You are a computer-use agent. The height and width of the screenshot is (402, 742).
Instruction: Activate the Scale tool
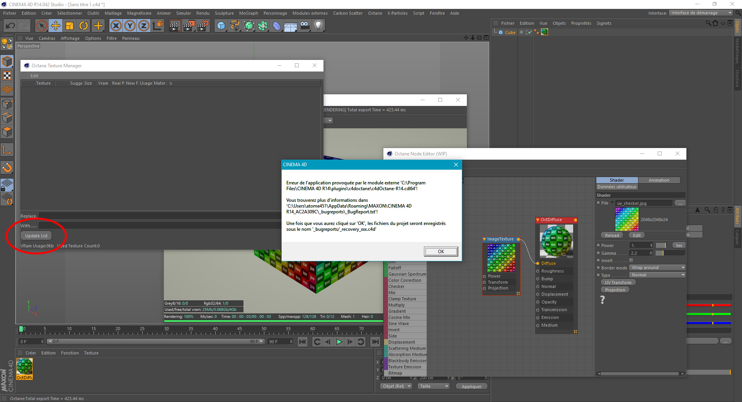(x=70, y=26)
